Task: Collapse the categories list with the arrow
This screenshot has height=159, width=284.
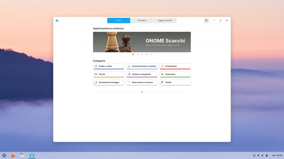Action: click(x=142, y=92)
